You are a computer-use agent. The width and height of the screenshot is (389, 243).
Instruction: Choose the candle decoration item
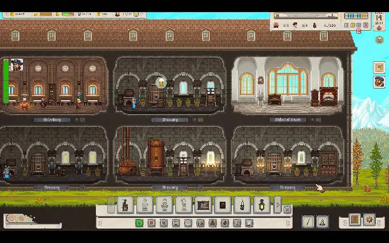click(242, 205)
